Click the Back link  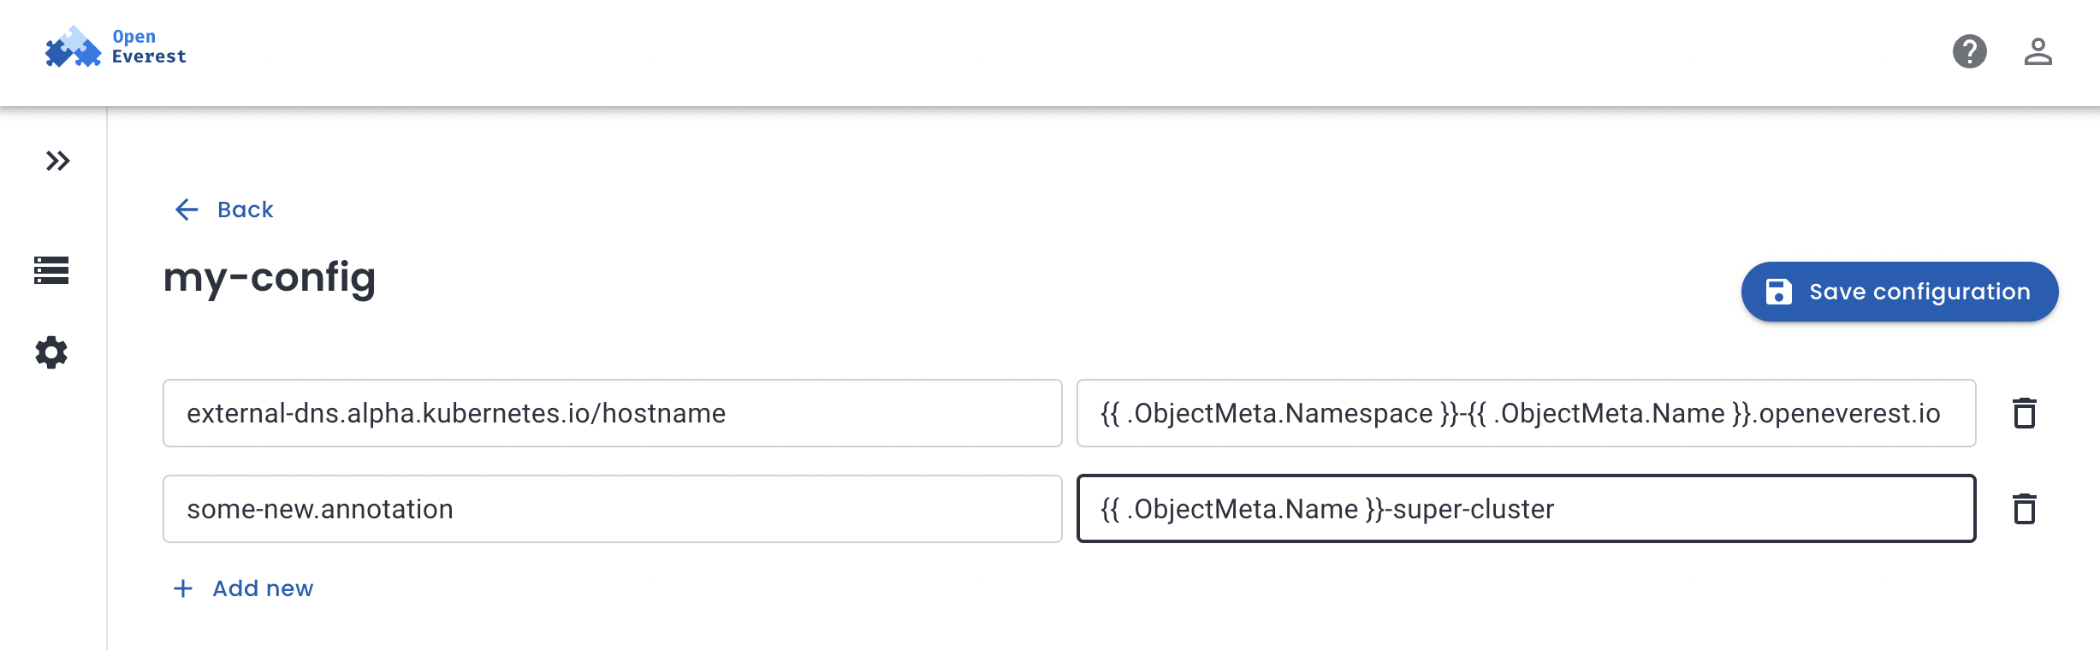click(x=246, y=209)
